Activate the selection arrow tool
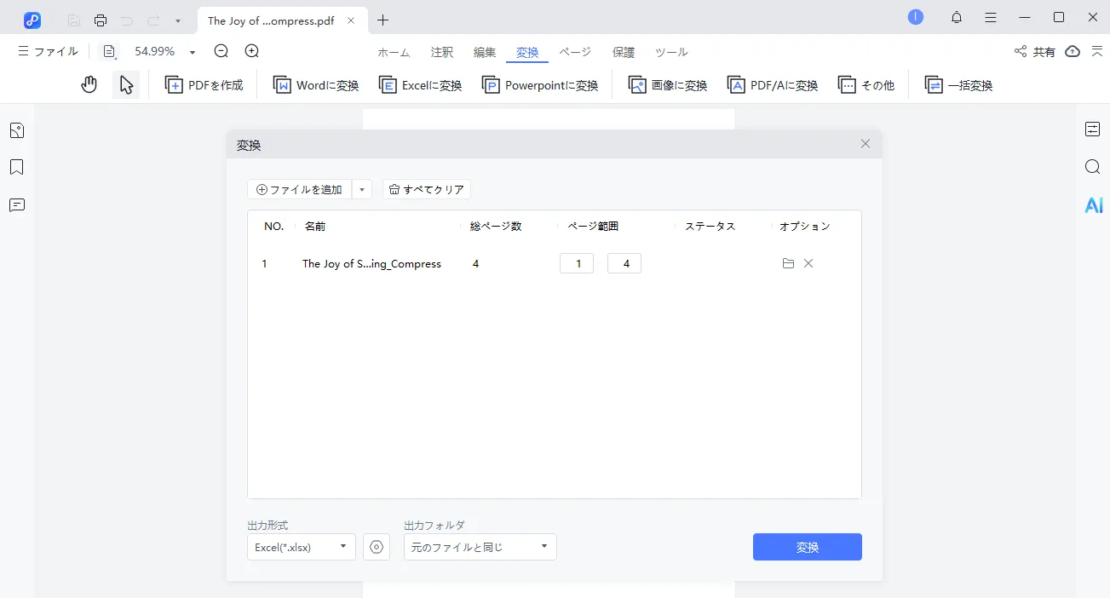Image resolution: width=1110 pixels, height=598 pixels. [x=126, y=84]
